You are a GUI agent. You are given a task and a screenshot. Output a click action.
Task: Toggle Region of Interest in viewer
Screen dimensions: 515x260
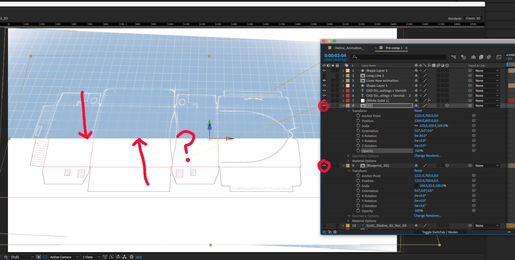39,257
